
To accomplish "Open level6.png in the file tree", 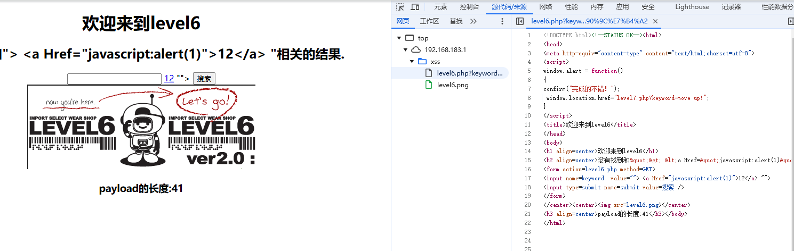I will [x=453, y=85].
